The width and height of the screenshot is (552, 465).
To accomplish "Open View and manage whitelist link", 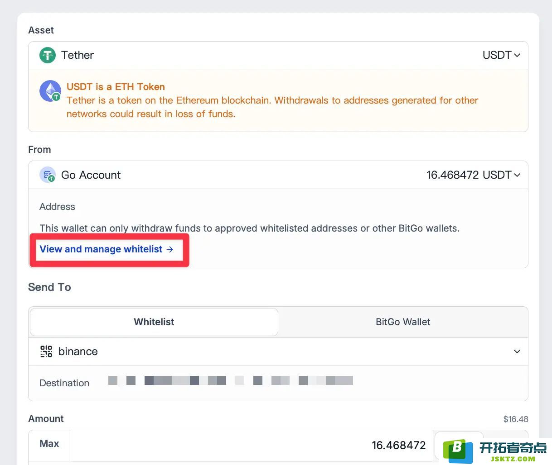I will coord(107,249).
